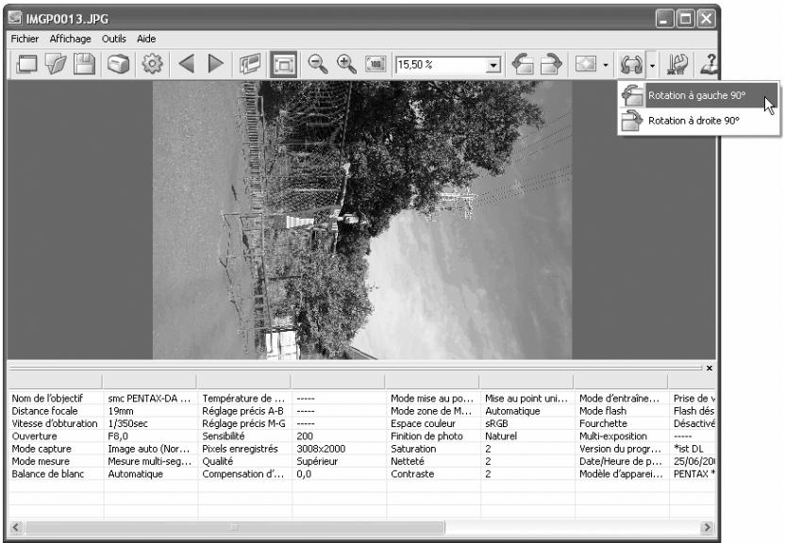Screen dimensions: 785x543
Task: Expand the rotation tool dropdown arrow
Action: click(652, 65)
